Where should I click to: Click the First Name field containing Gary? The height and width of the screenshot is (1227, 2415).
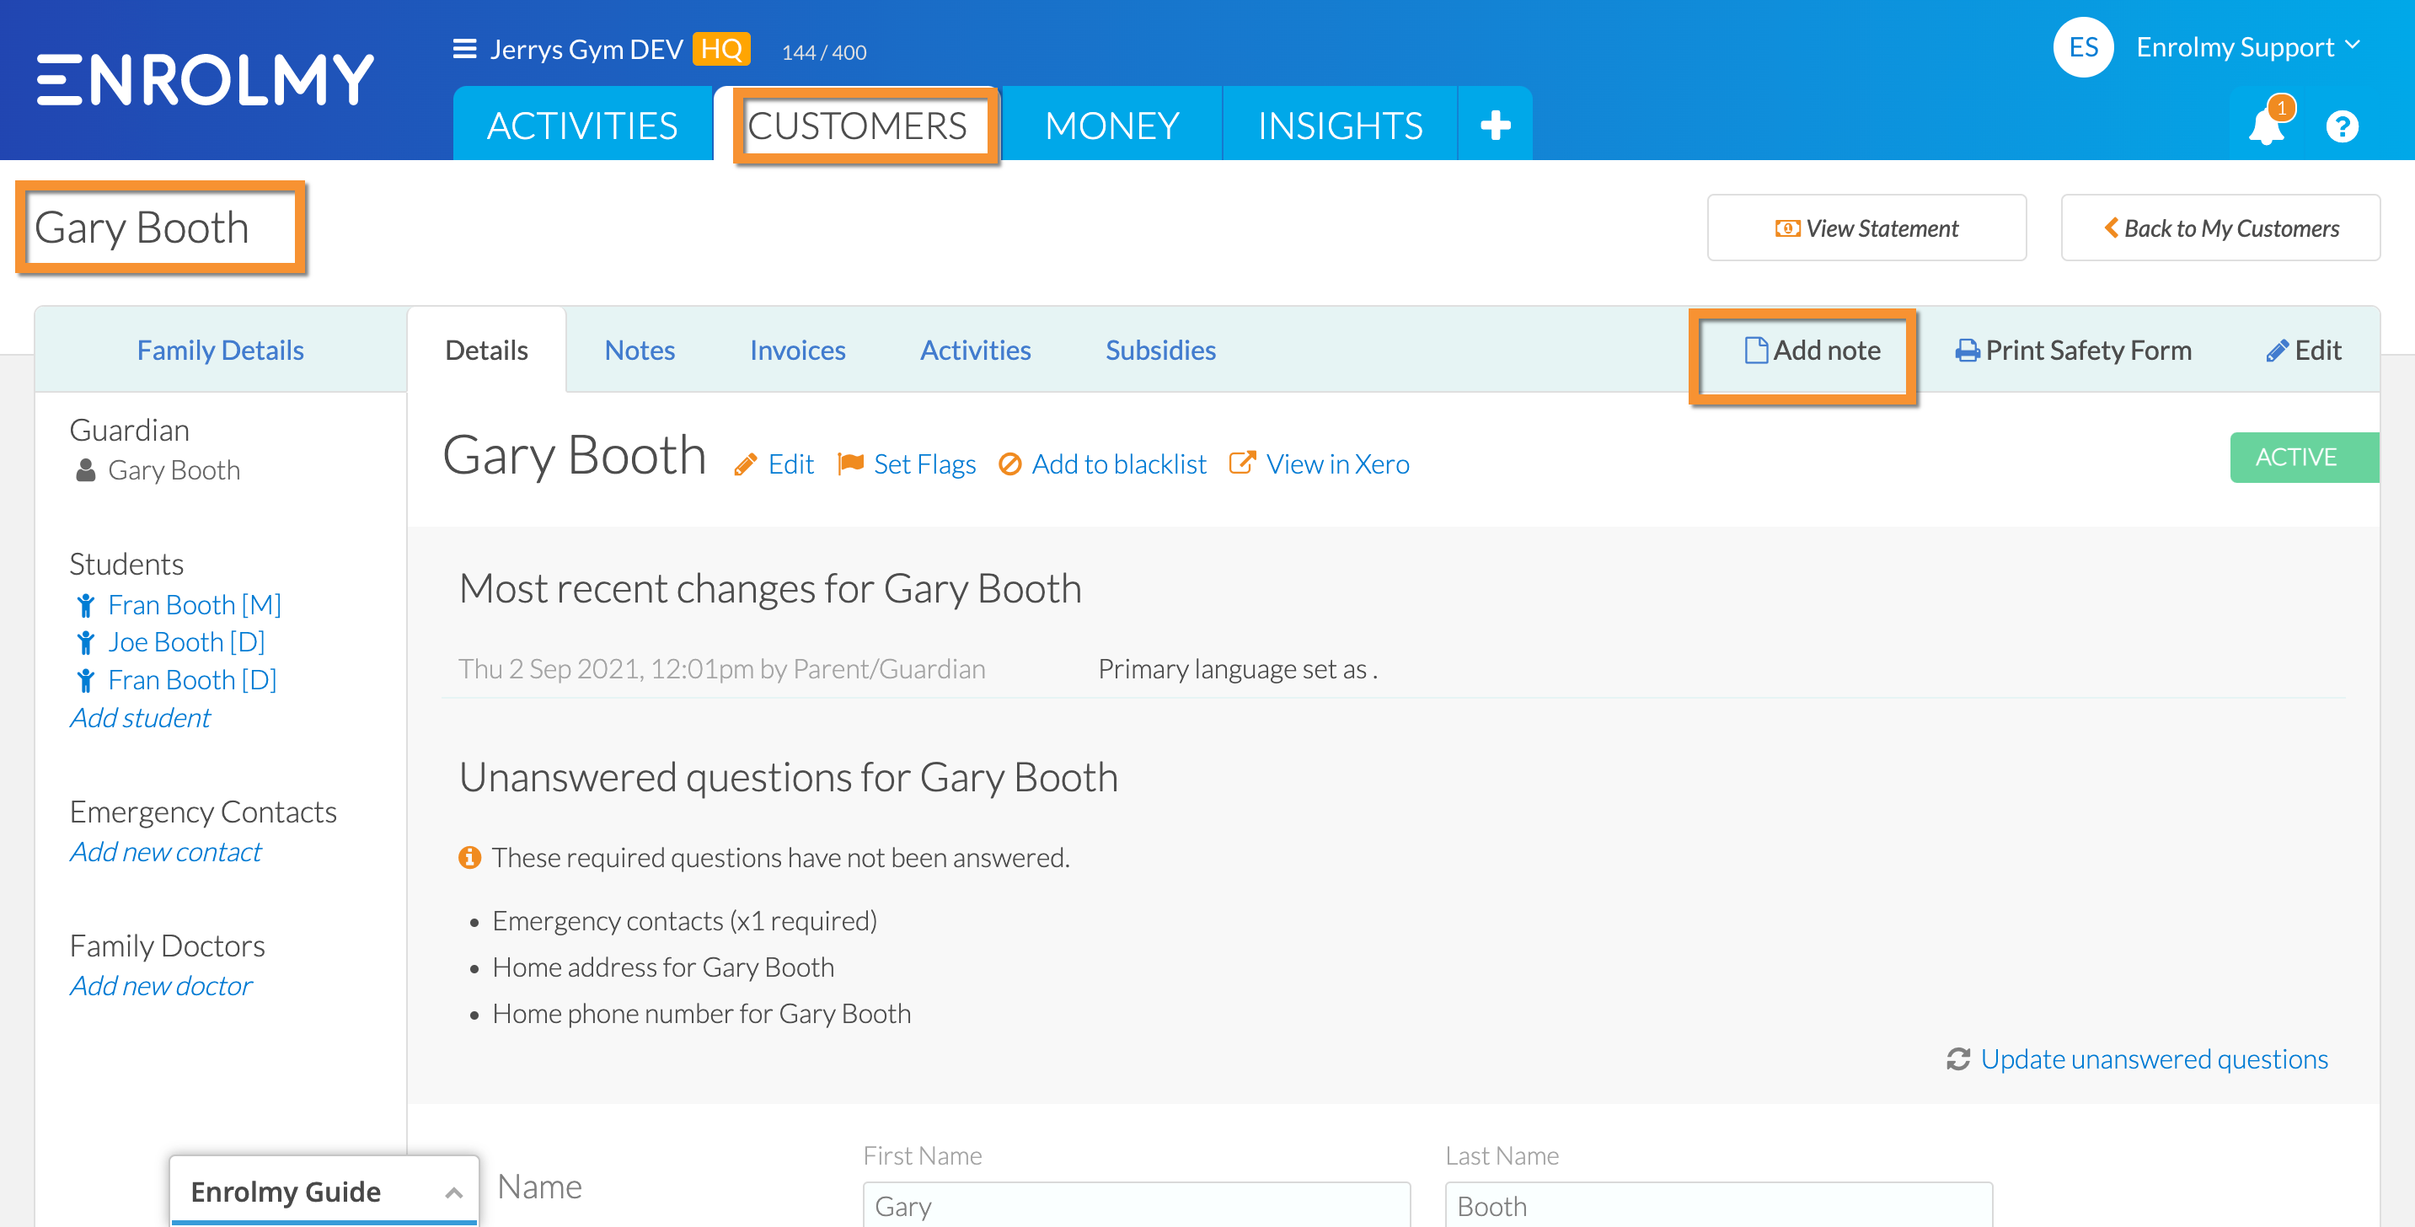click(x=1136, y=1204)
